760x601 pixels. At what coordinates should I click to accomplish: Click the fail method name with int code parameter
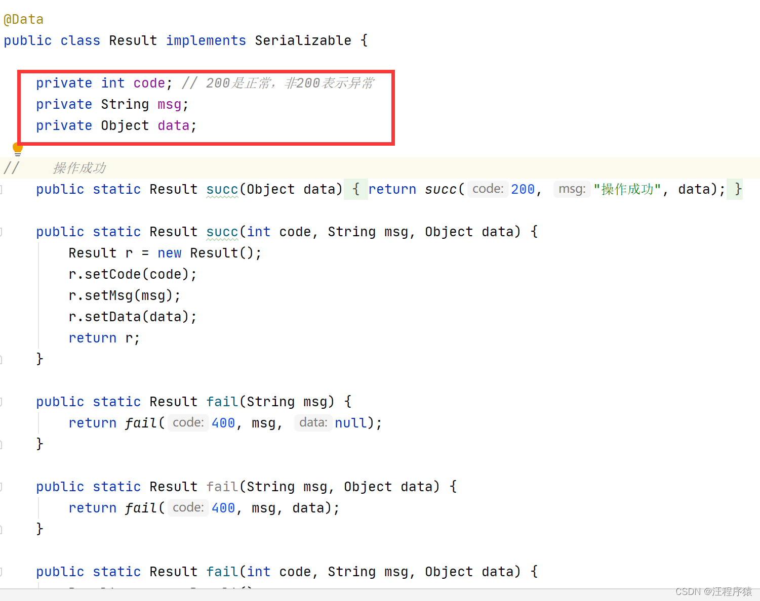coord(222,572)
